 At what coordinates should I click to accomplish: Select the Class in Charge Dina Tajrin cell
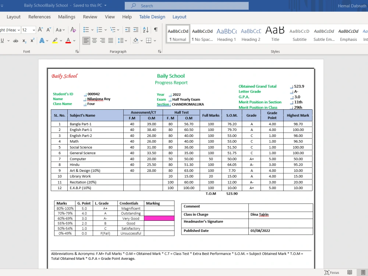point(280,215)
